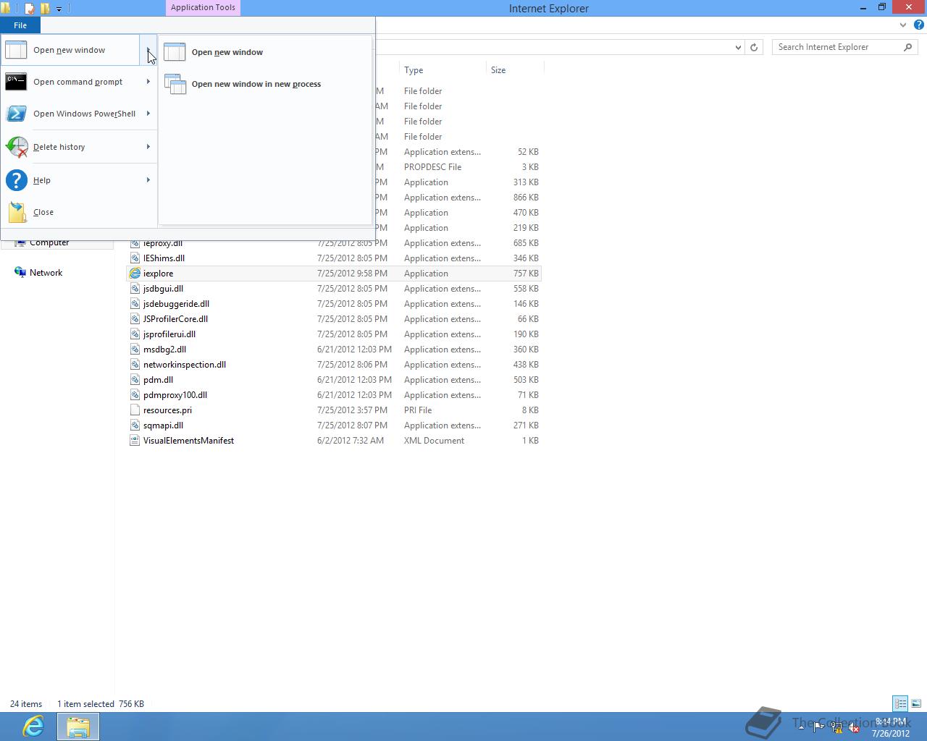This screenshot has width=927, height=741.
Task: Select VisualElementsManifest file name
Action: coord(188,441)
